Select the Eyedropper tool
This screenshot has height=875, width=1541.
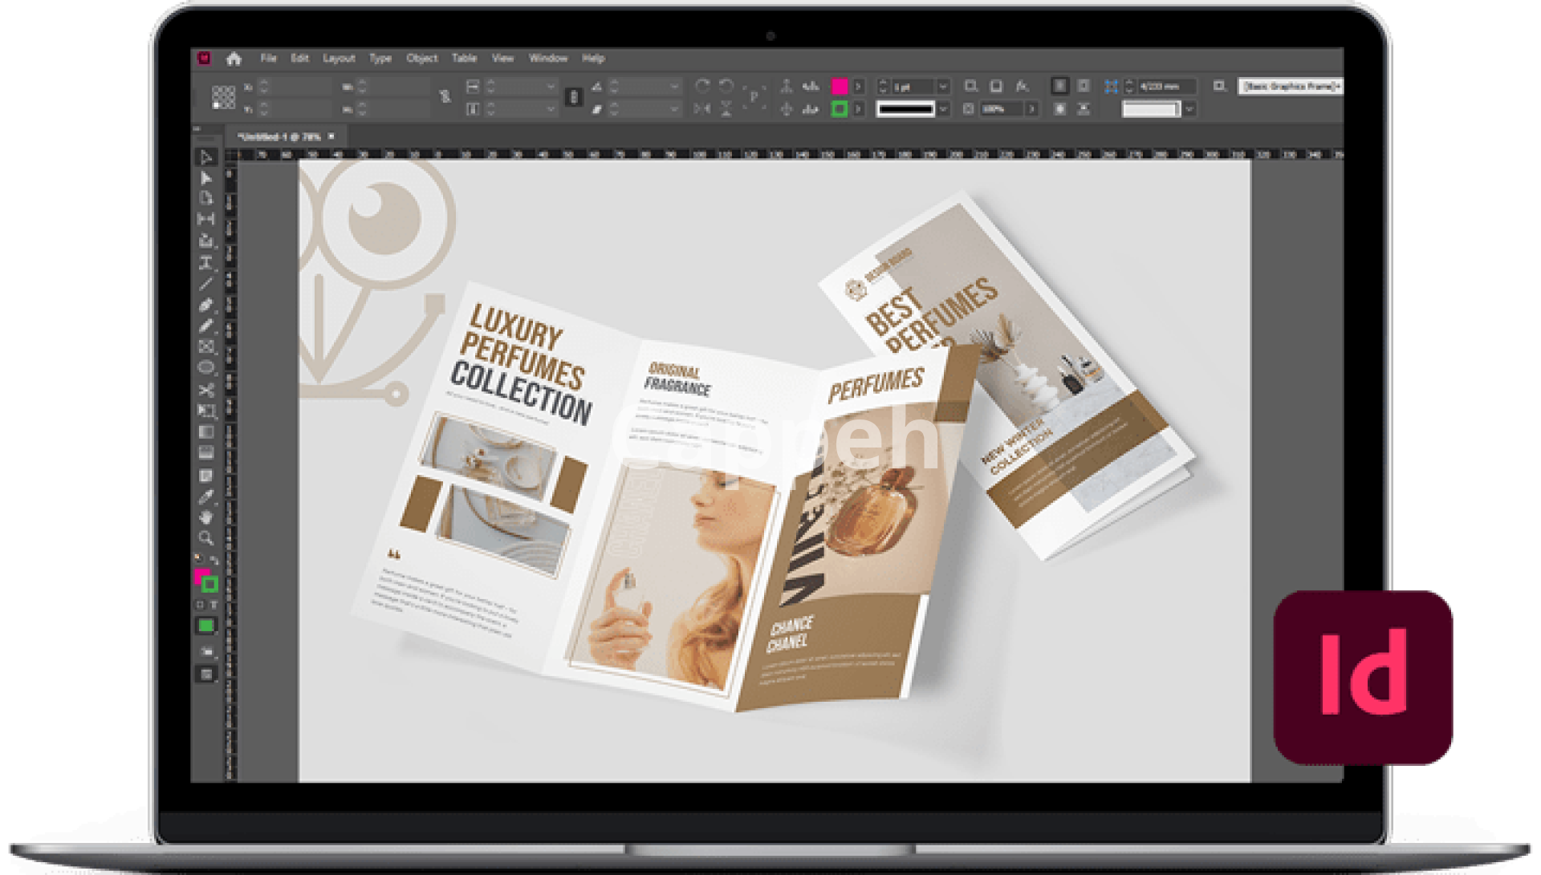[x=206, y=496]
